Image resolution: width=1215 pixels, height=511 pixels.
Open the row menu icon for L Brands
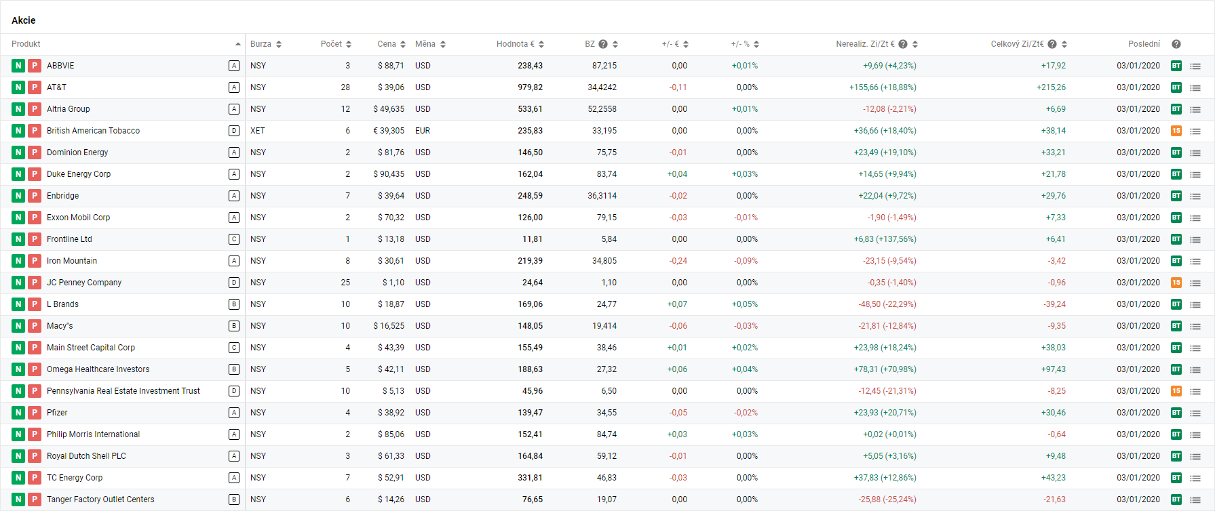tap(1195, 305)
